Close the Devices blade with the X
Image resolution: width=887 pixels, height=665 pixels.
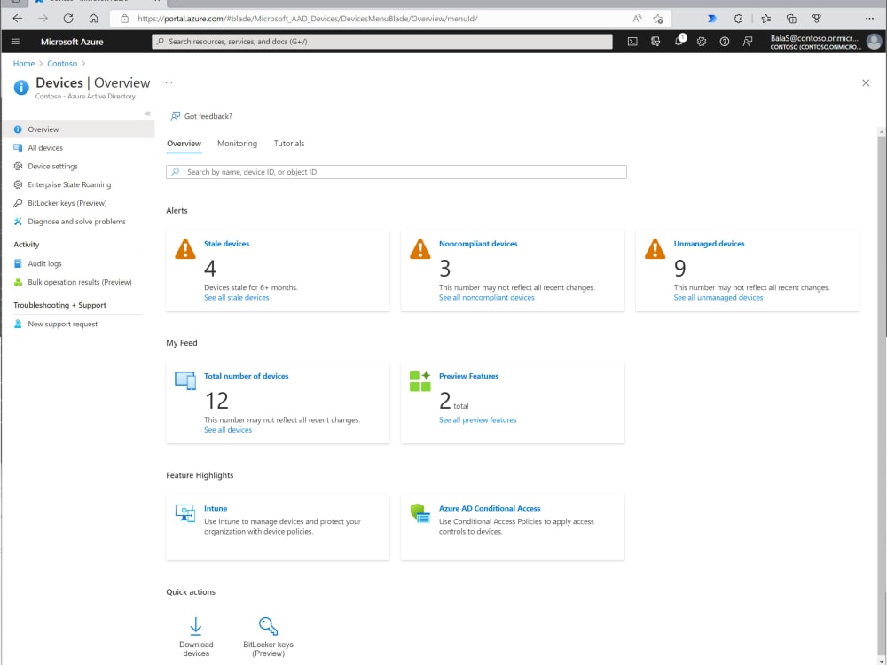866,83
